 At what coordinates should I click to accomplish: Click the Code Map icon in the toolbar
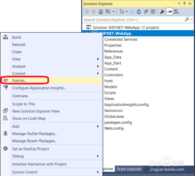coord(176,12)
